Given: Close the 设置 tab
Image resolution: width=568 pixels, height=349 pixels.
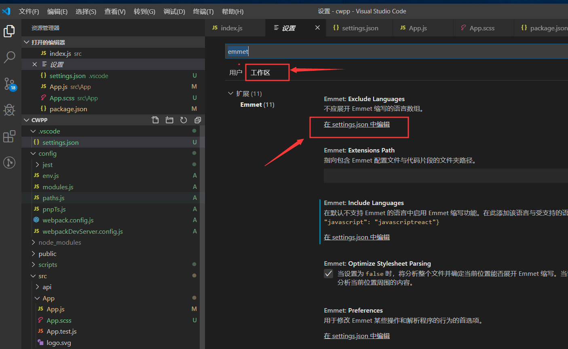Looking at the screenshot, I should tap(317, 27).
